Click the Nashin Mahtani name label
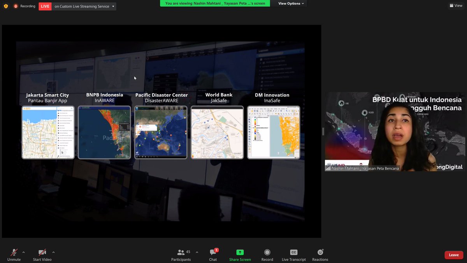467x263 pixels. [x=365, y=168]
